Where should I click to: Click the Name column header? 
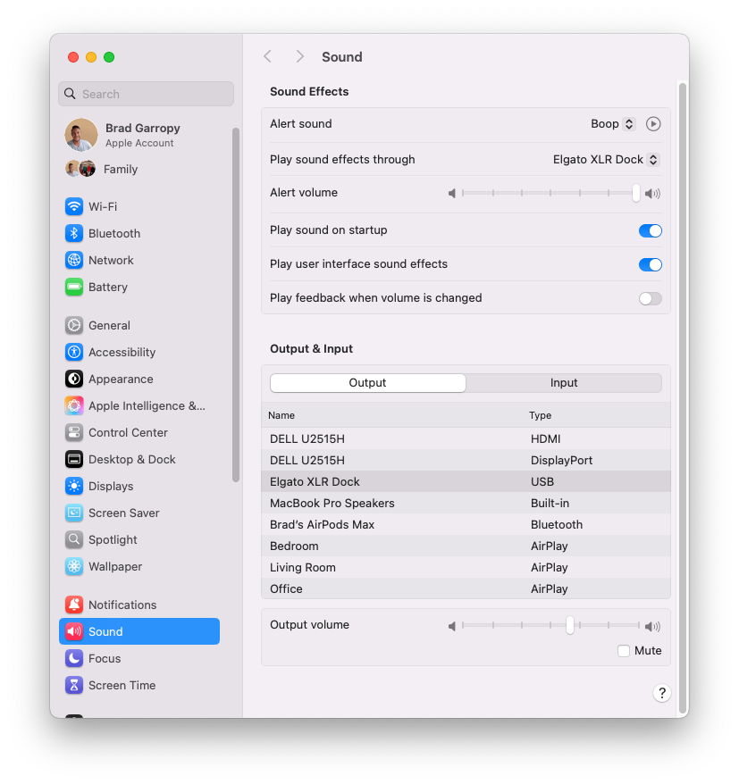281,415
